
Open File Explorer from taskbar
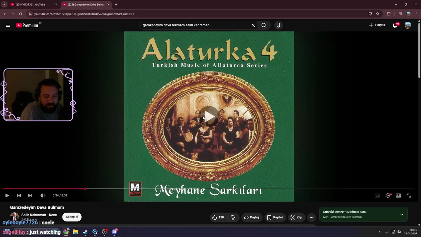coord(76,232)
